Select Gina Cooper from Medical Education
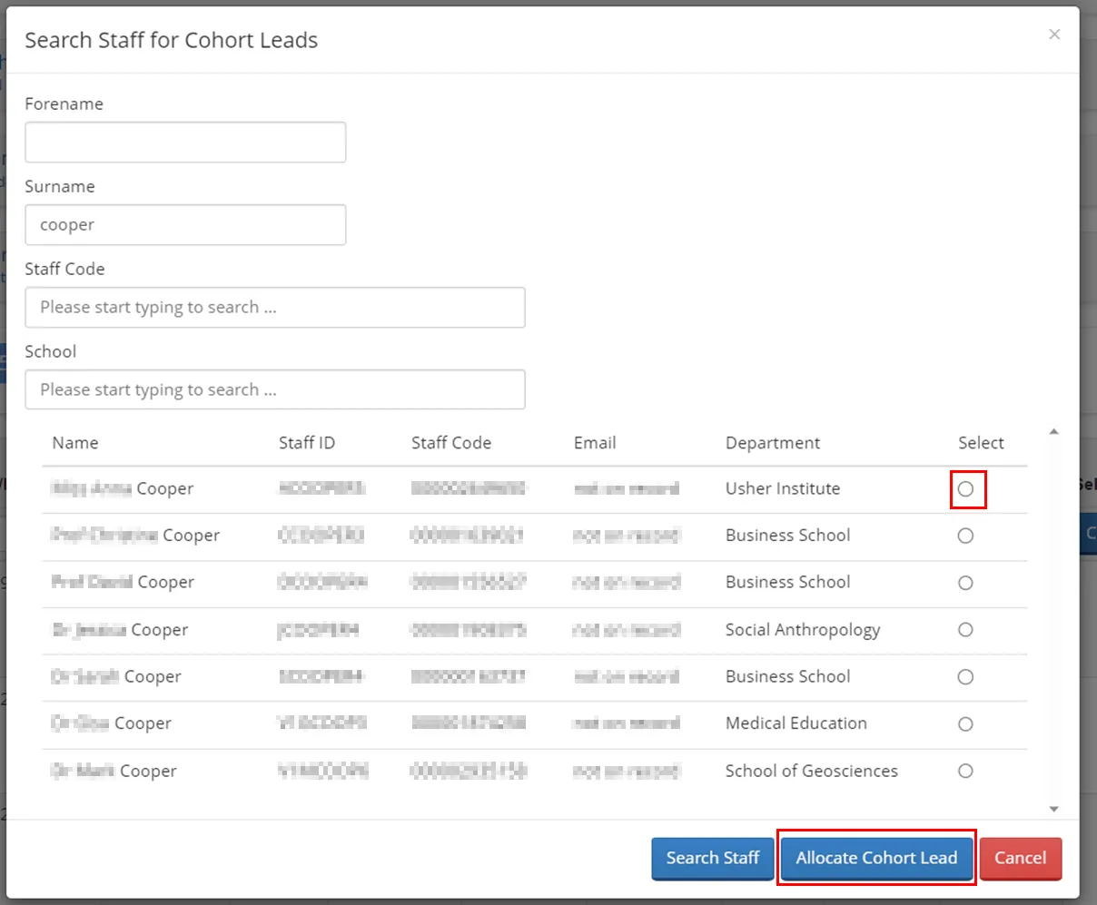Screen dimensions: 1097x905 click(965, 723)
